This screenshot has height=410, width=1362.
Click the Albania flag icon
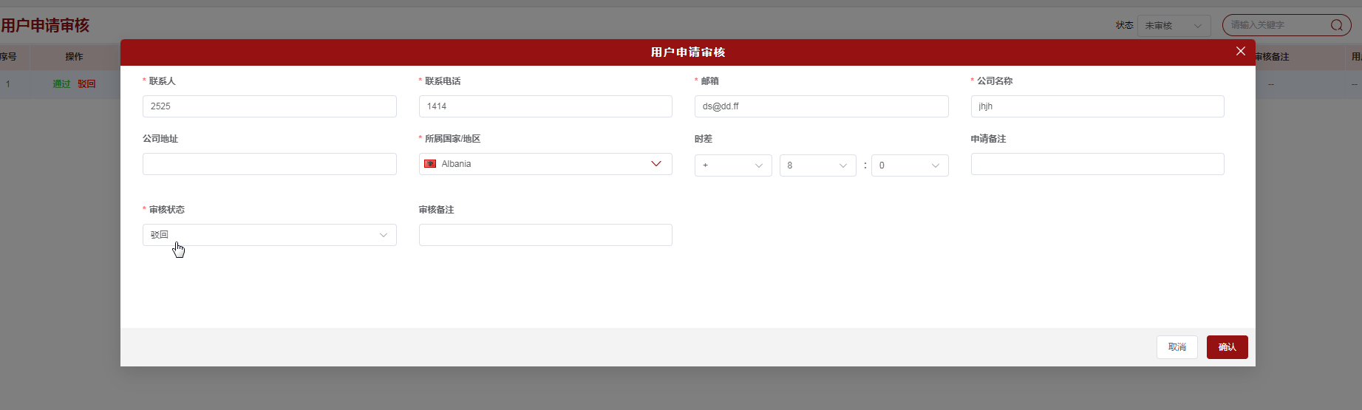(x=430, y=164)
